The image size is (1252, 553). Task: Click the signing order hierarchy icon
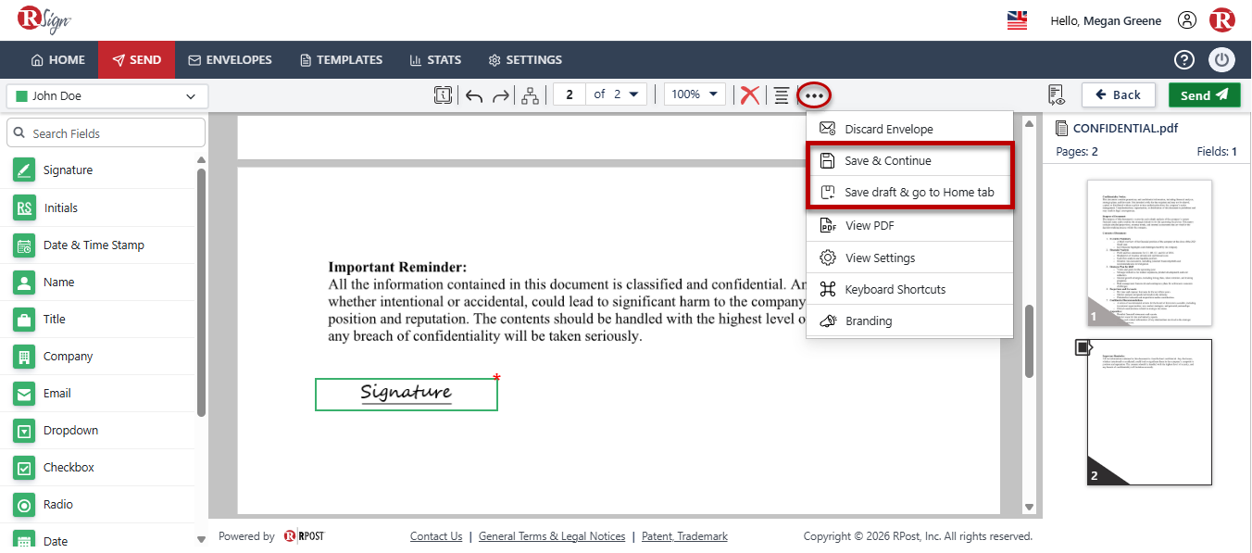tap(530, 94)
